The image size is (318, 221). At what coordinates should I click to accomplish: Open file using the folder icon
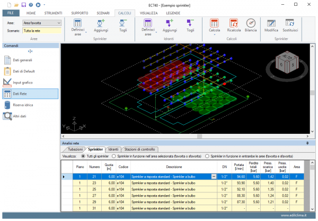16,5
